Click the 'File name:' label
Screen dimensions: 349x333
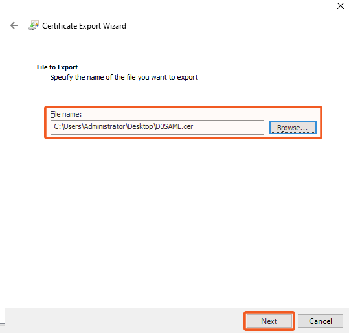(x=65, y=114)
